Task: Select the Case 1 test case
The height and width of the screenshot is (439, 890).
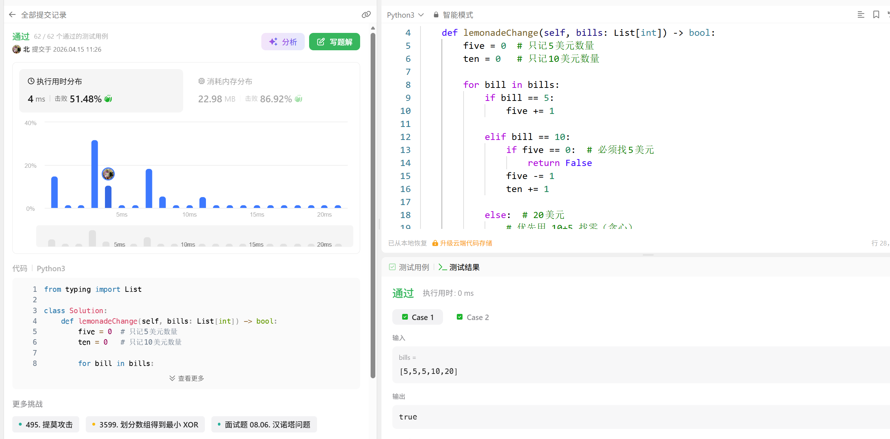Action: point(417,317)
